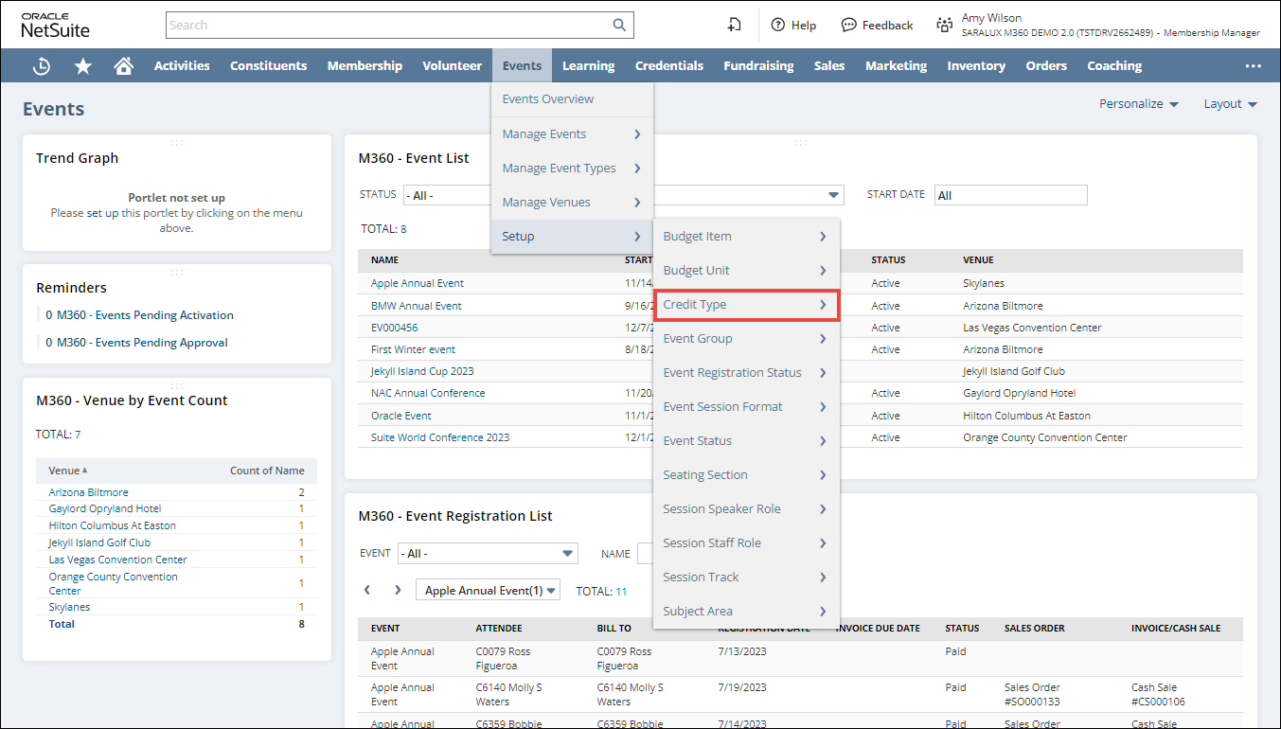Click the Change Role user icon

[x=944, y=26]
